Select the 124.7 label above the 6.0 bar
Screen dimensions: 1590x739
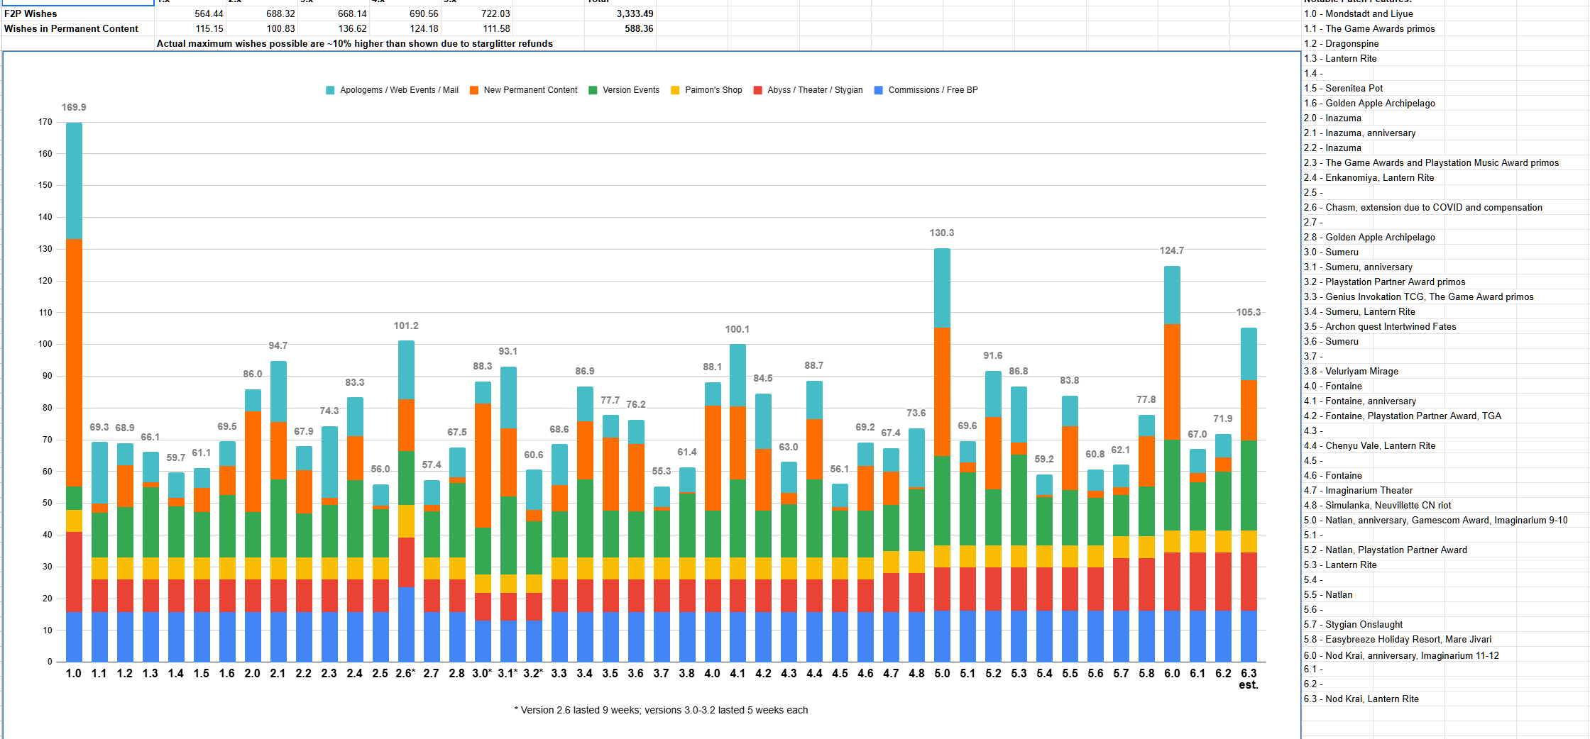(x=1172, y=250)
